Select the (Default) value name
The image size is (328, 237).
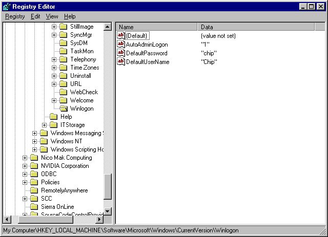tap(137, 36)
